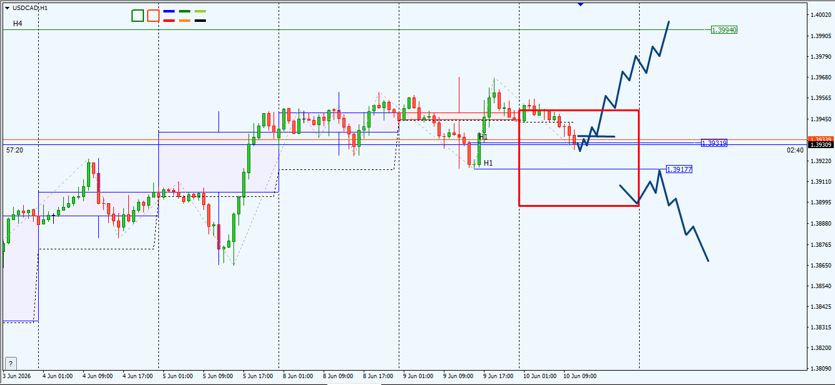Pick the dark green line swatch
This screenshot has height=385, width=835.
click(185, 11)
